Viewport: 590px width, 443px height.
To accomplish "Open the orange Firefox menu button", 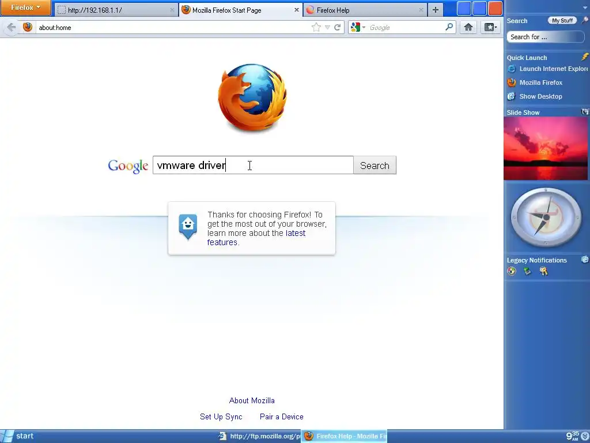I will [x=25, y=7].
